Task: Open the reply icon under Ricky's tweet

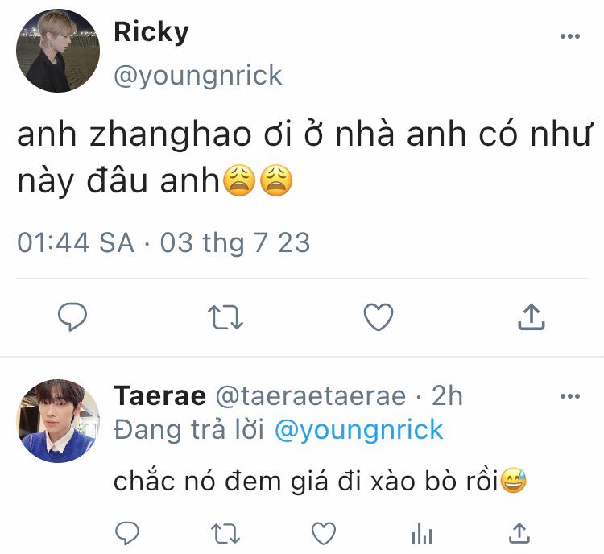Action: click(72, 316)
